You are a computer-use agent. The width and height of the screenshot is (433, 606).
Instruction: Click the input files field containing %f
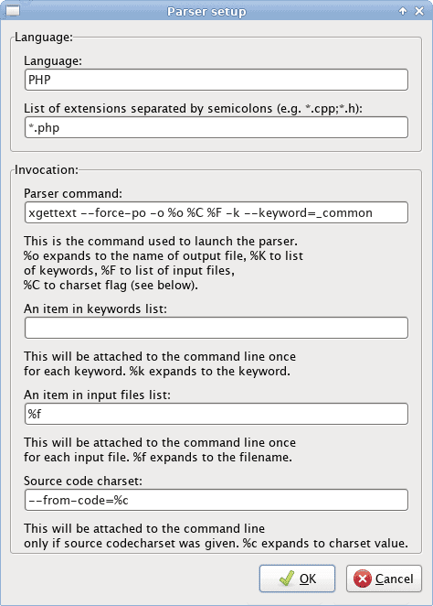[216, 414]
